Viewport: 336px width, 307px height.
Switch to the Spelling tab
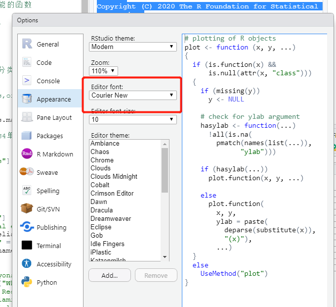(47, 191)
